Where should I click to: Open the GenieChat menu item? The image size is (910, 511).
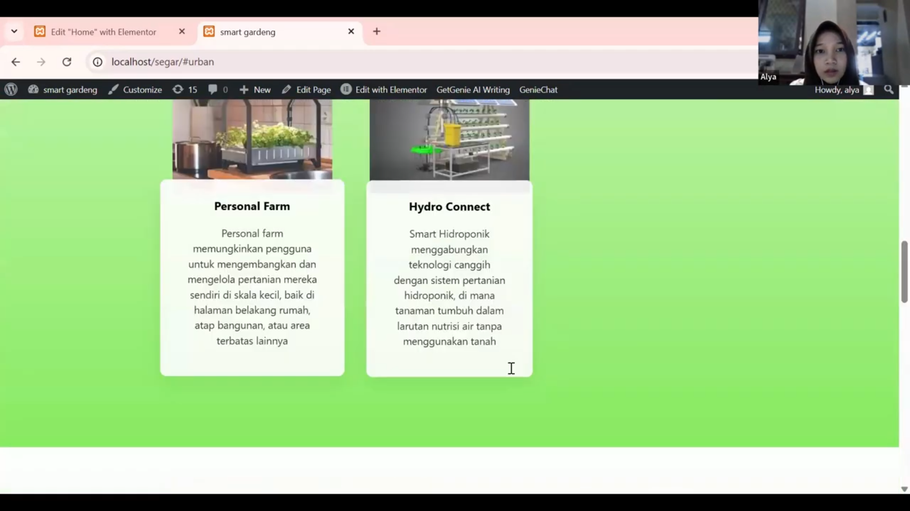[x=538, y=89]
